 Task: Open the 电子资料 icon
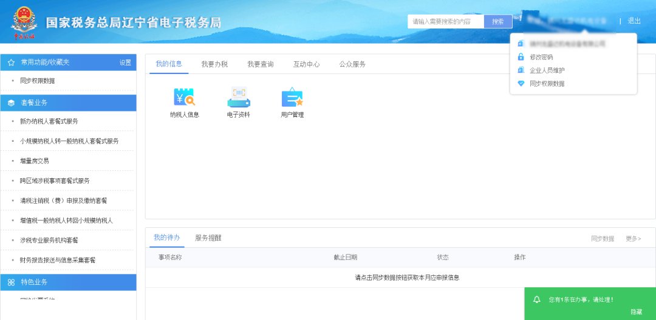(x=238, y=98)
